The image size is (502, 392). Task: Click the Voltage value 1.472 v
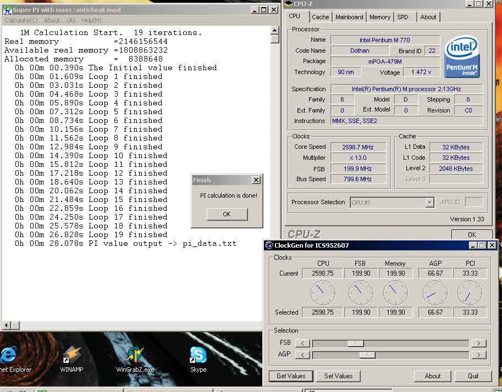(x=421, y=72)
